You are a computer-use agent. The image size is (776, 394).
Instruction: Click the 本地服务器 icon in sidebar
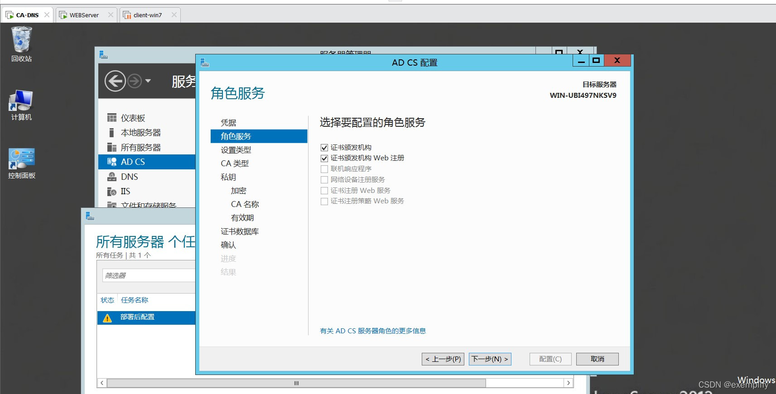click(x=111, y=133)
